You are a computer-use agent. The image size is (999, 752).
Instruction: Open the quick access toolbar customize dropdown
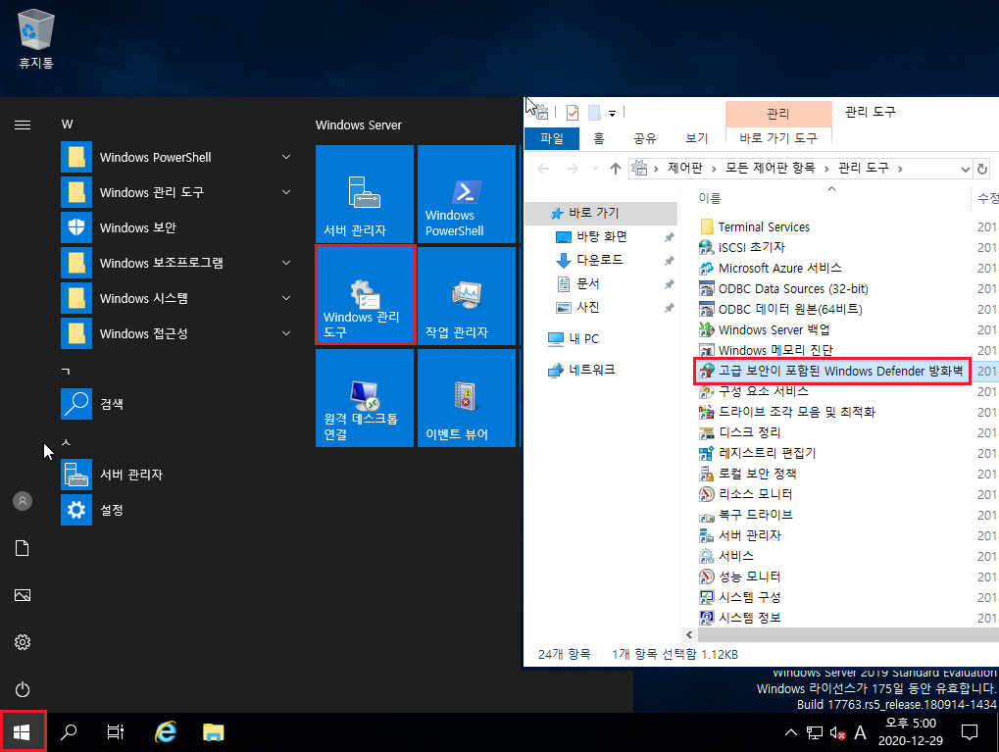(613, 114)
